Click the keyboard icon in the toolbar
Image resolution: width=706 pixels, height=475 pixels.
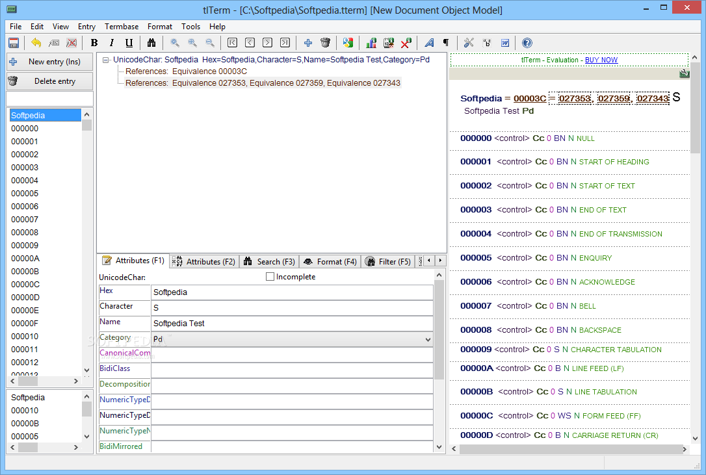(x=54, y=43)
